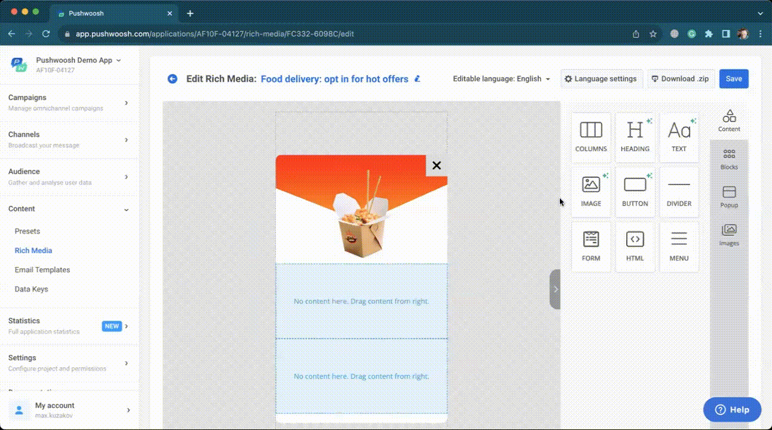
Task: Pick the Heading content tool
Action: pos(635,137)
